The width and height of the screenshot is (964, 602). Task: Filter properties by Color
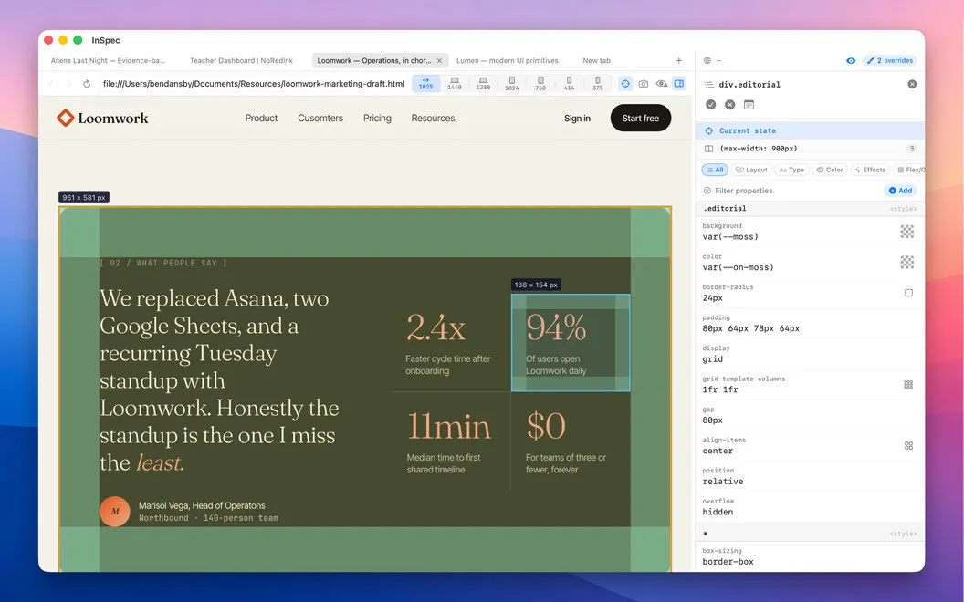point(830,171)
